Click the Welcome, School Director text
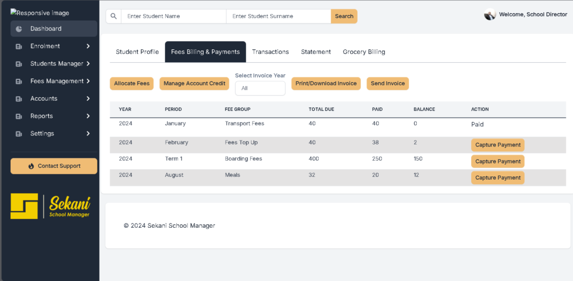The width and height of the screenshot is (573, 281). [x=533, y=15]
